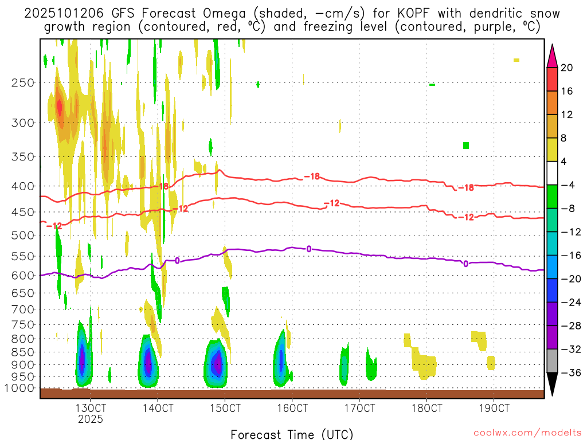587x440 pixels.
Task: Click the pink arrow atop the color bar
Action: click(553, 55)
